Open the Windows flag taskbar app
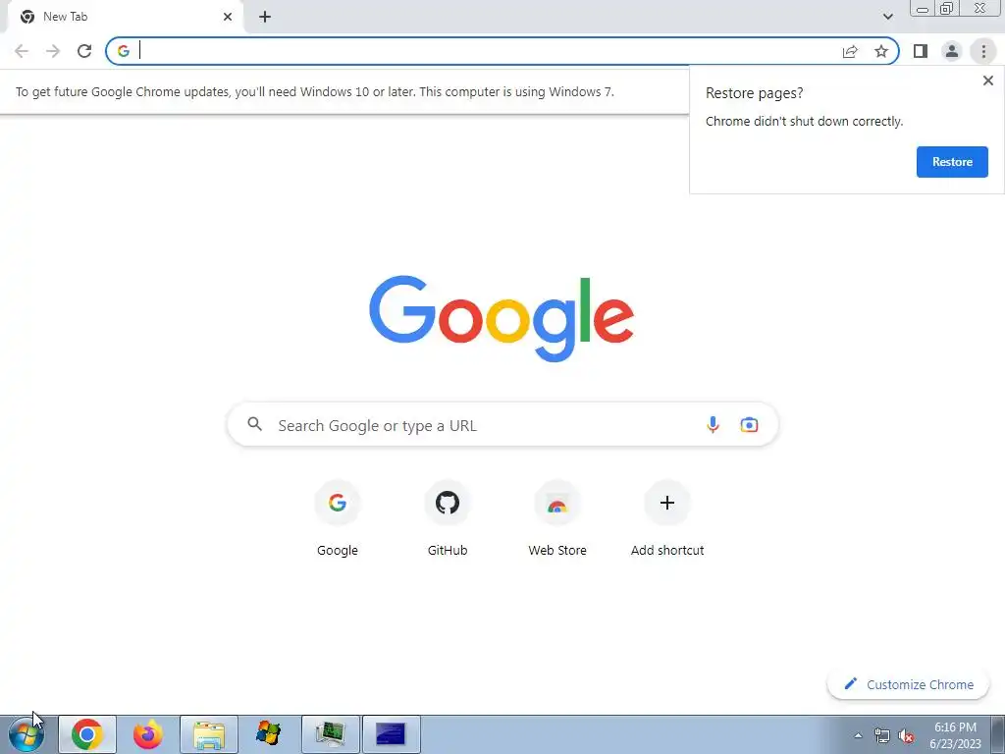1005x754 pixels. tap(269, 734)
